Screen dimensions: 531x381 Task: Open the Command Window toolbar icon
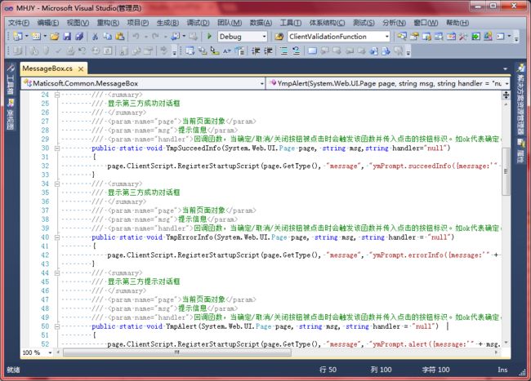[x=500, y=36]
